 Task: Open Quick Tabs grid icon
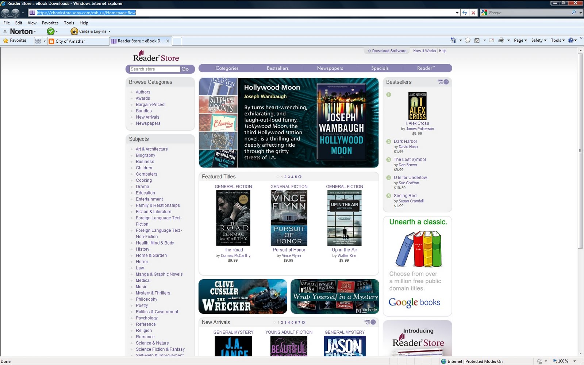point(38,41)
